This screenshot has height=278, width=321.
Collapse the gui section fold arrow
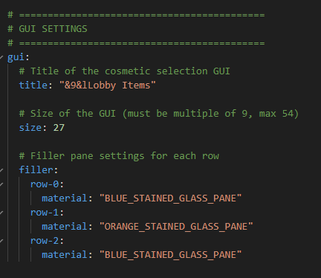tap(1, 57)
